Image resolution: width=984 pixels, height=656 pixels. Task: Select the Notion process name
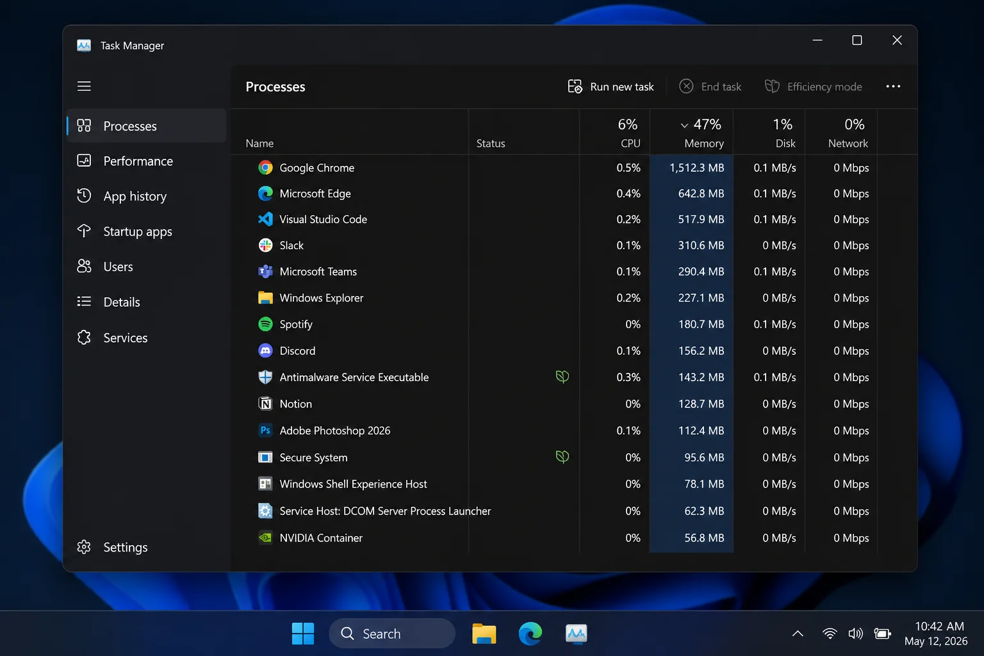[x=296, y=404]
